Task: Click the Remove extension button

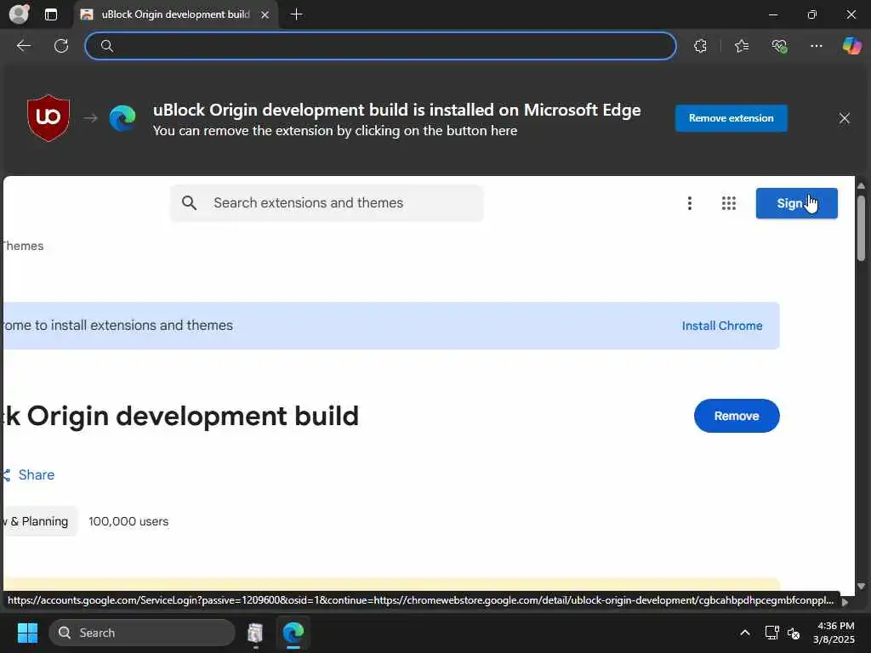Action: 731,118
